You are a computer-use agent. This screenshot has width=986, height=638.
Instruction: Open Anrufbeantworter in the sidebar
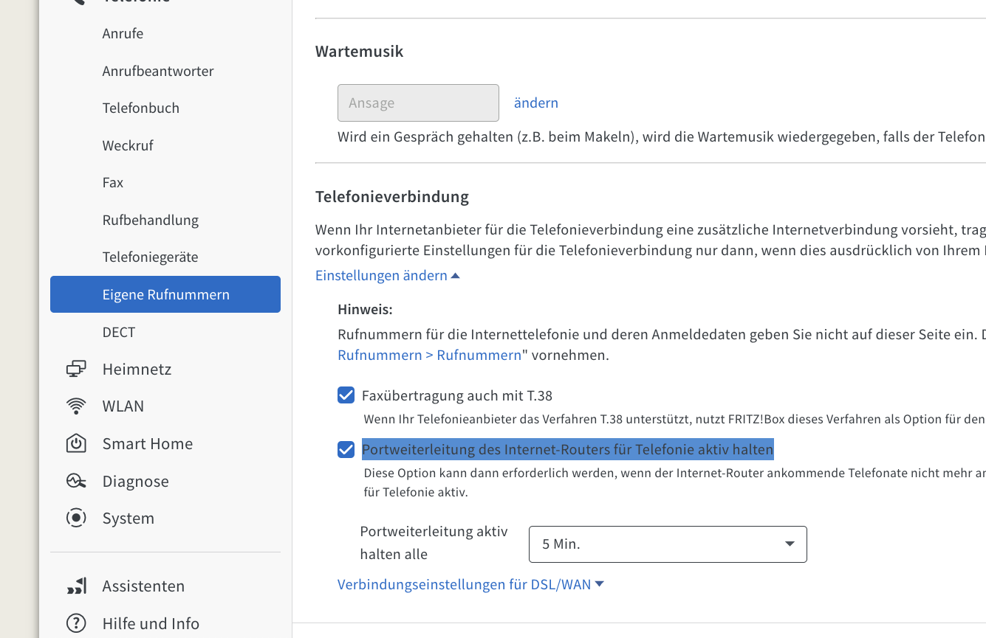[x=158, y=72]
